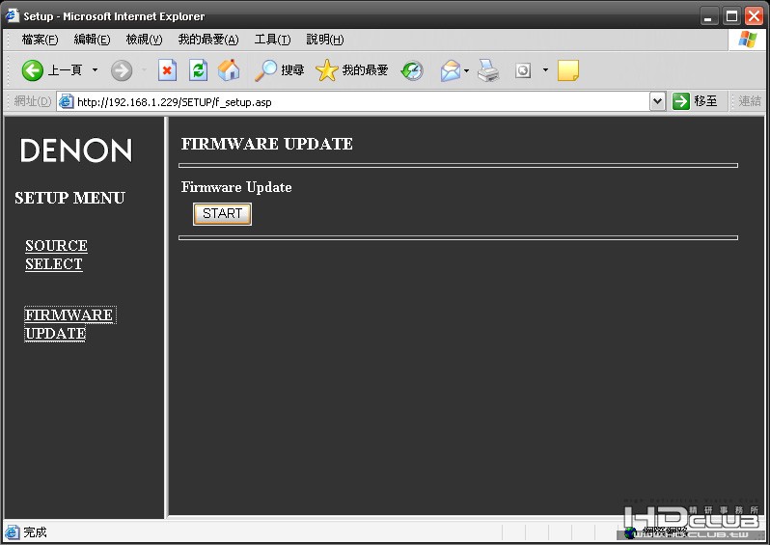The height and width of the screenshot is (545, 770).
Task: Click the 'SETUP MENU' sidebar heading
Action: (x=69, y=198)
